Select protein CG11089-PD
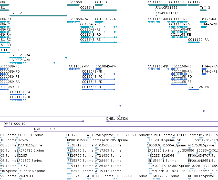This screenshot has width=218, height=180. coord(4,74)
